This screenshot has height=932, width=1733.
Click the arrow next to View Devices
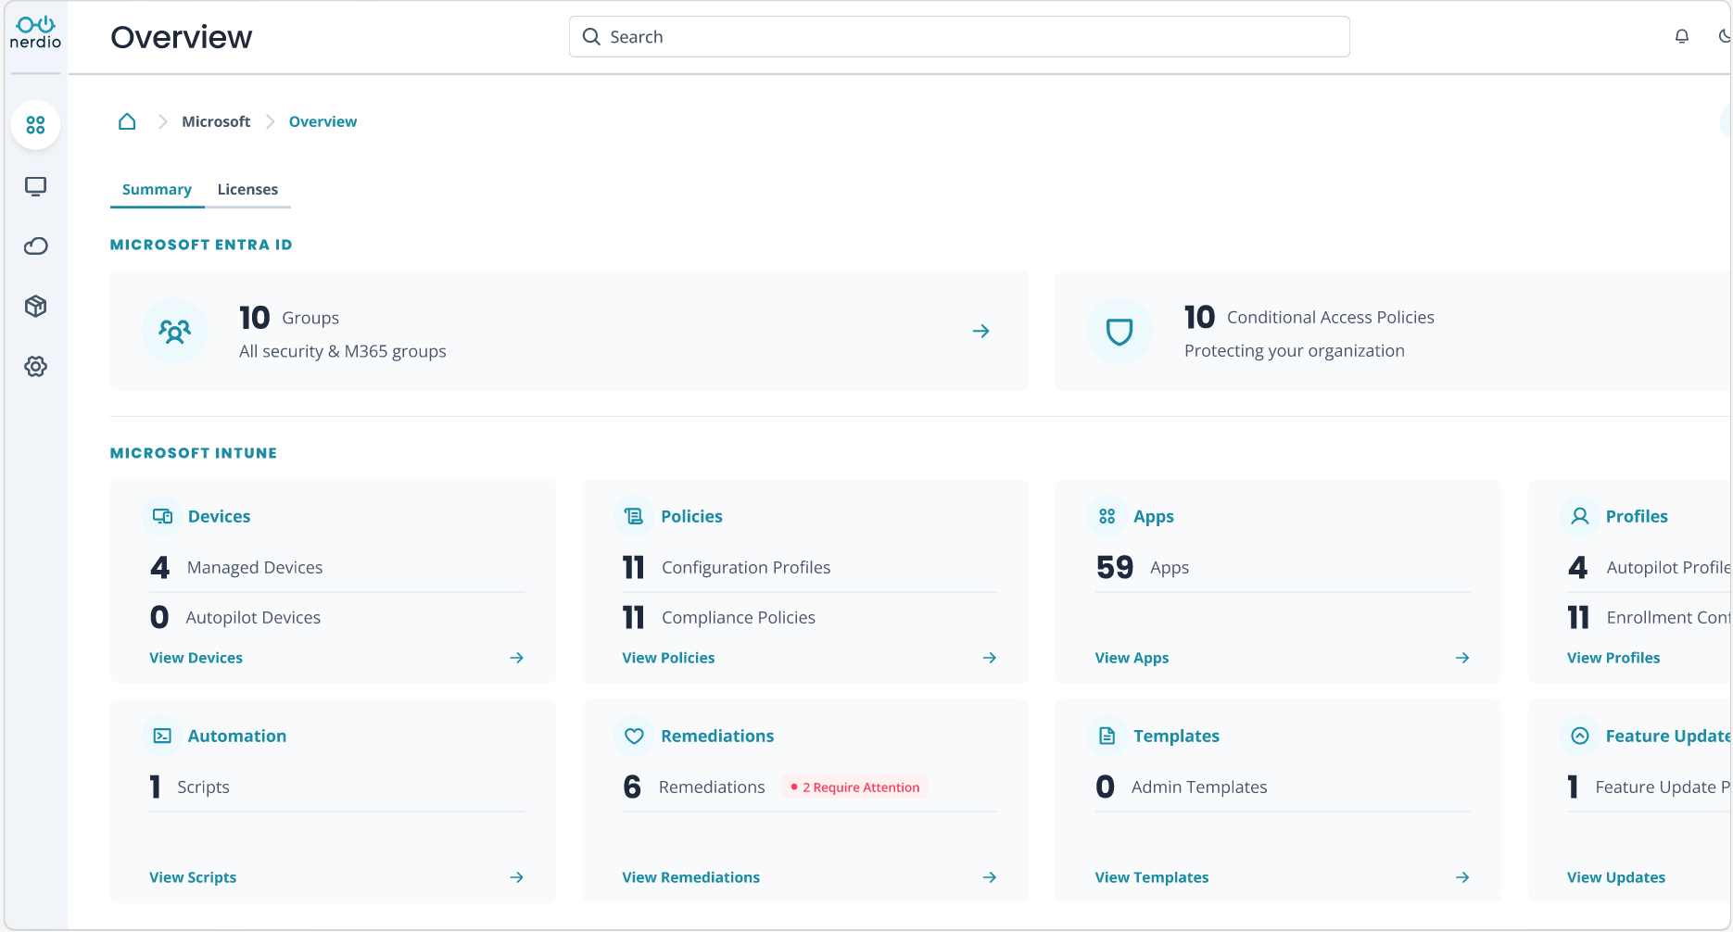(x=517, y=658)
